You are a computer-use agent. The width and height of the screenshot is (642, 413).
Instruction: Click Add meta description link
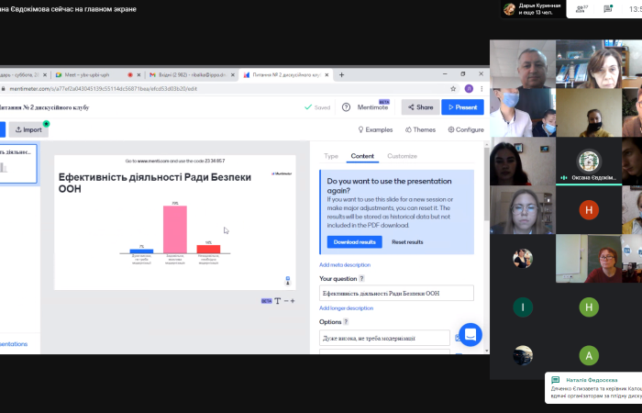(345, 264)
